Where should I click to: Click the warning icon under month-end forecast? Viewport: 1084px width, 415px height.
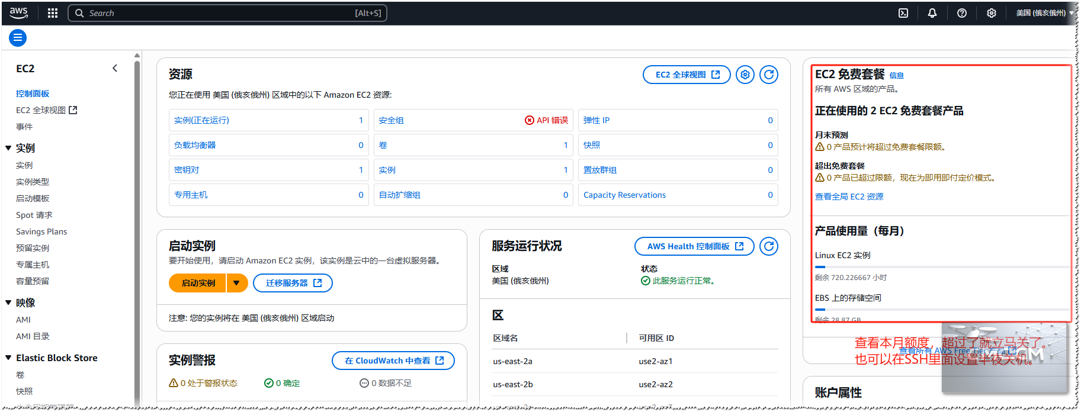click(x=820, y=147)
